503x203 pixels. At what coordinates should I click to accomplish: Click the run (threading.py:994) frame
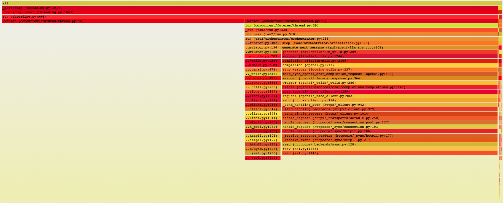[248, 17]
